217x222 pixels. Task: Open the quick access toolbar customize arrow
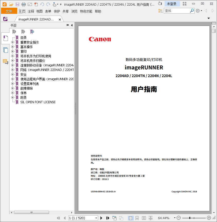pos(61,4)
